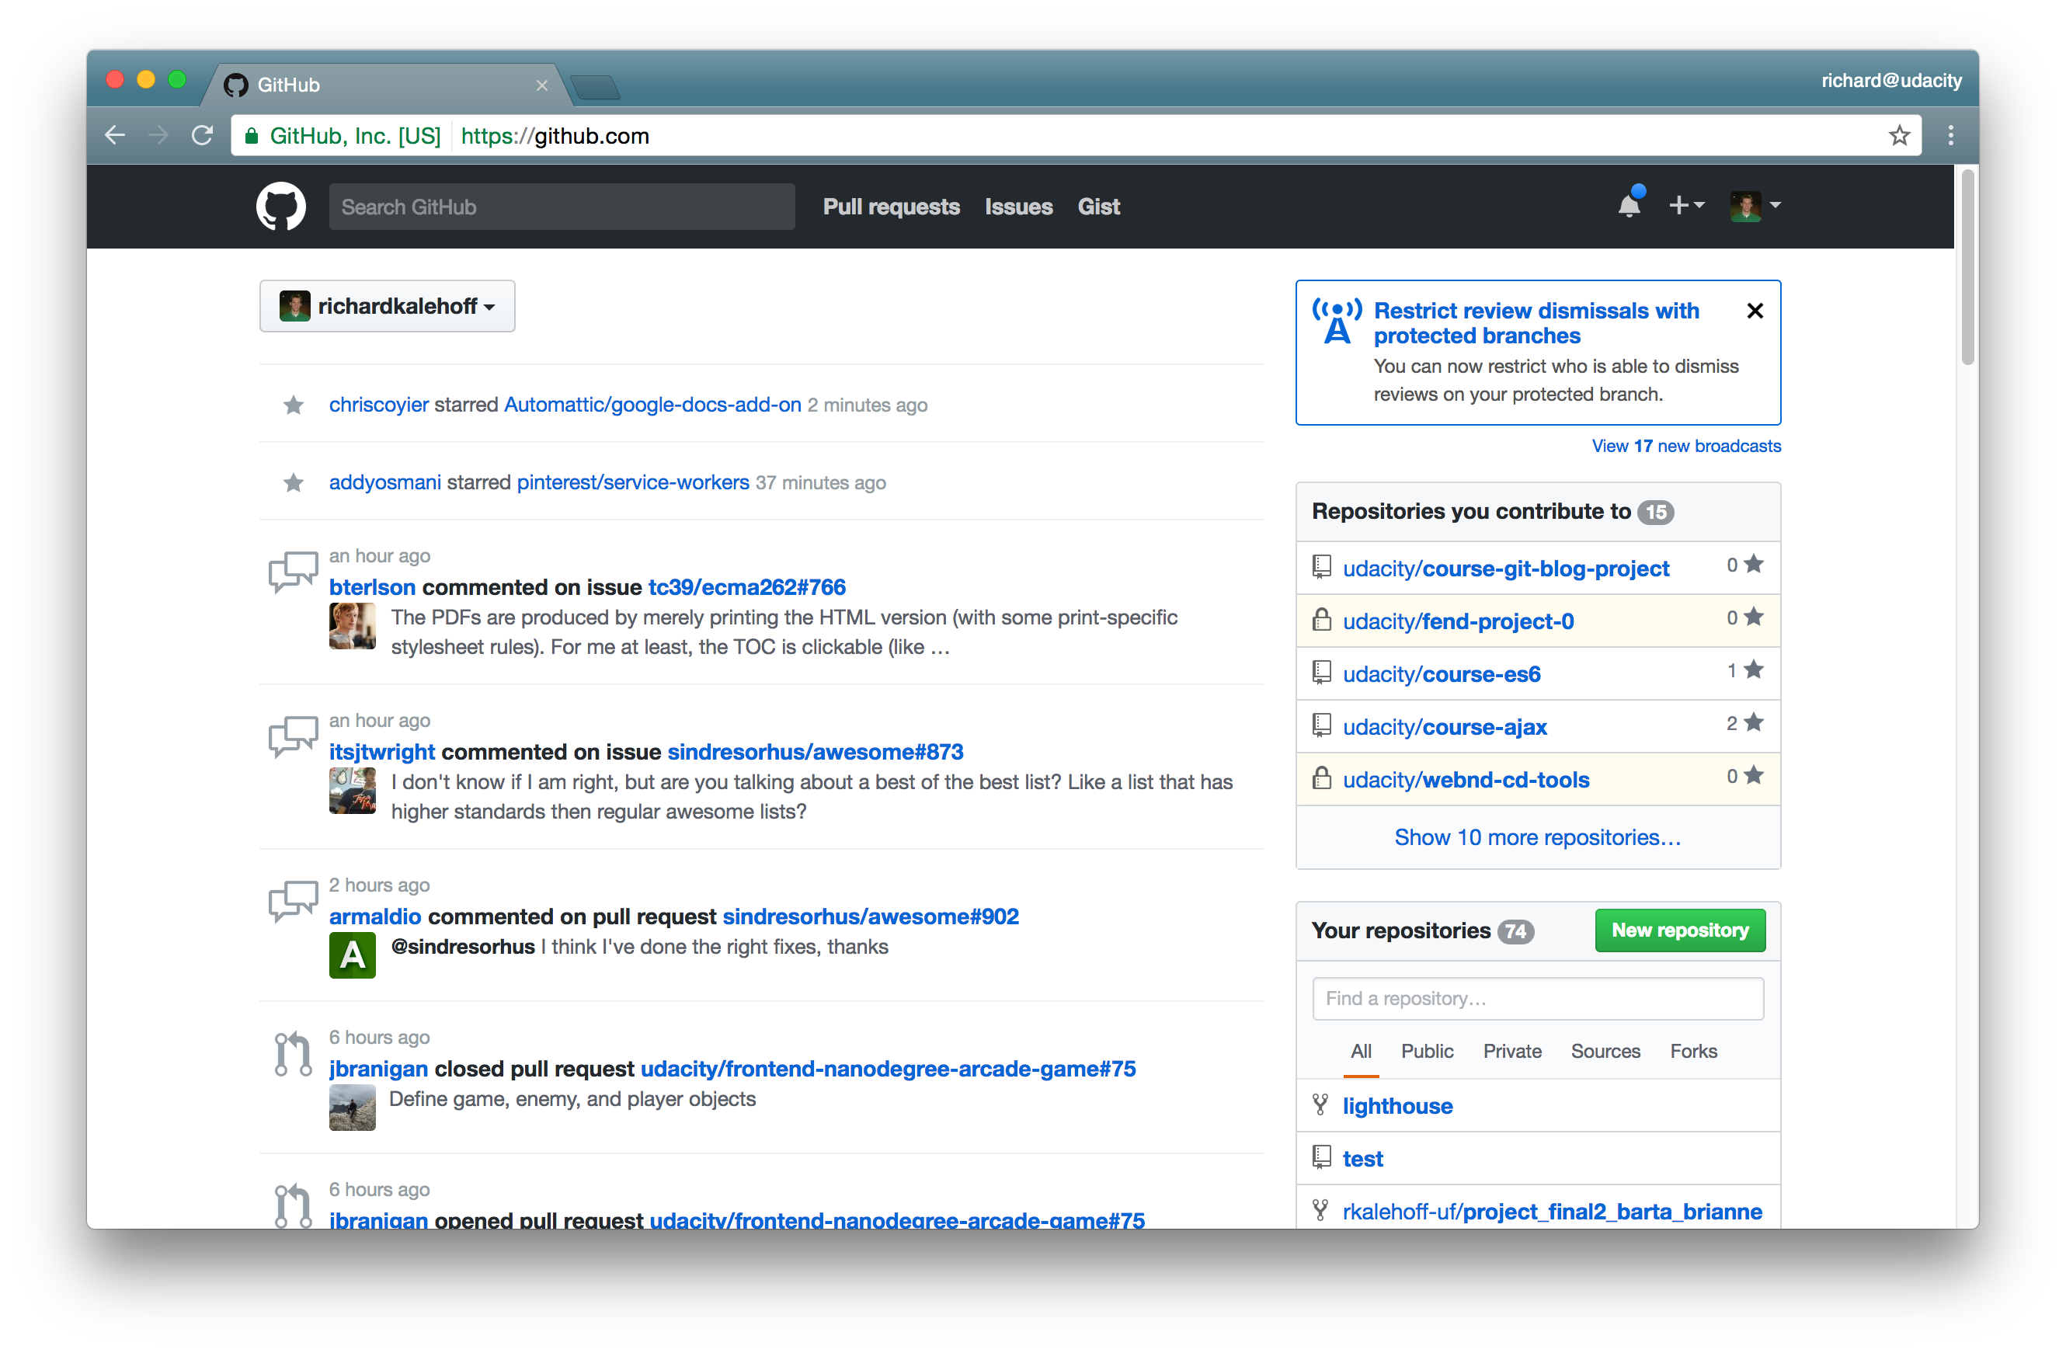The width and height of the screenshot is (2066, 1353).
Task: Click the new repository plus icon
Action: (x=1684, y=207)
